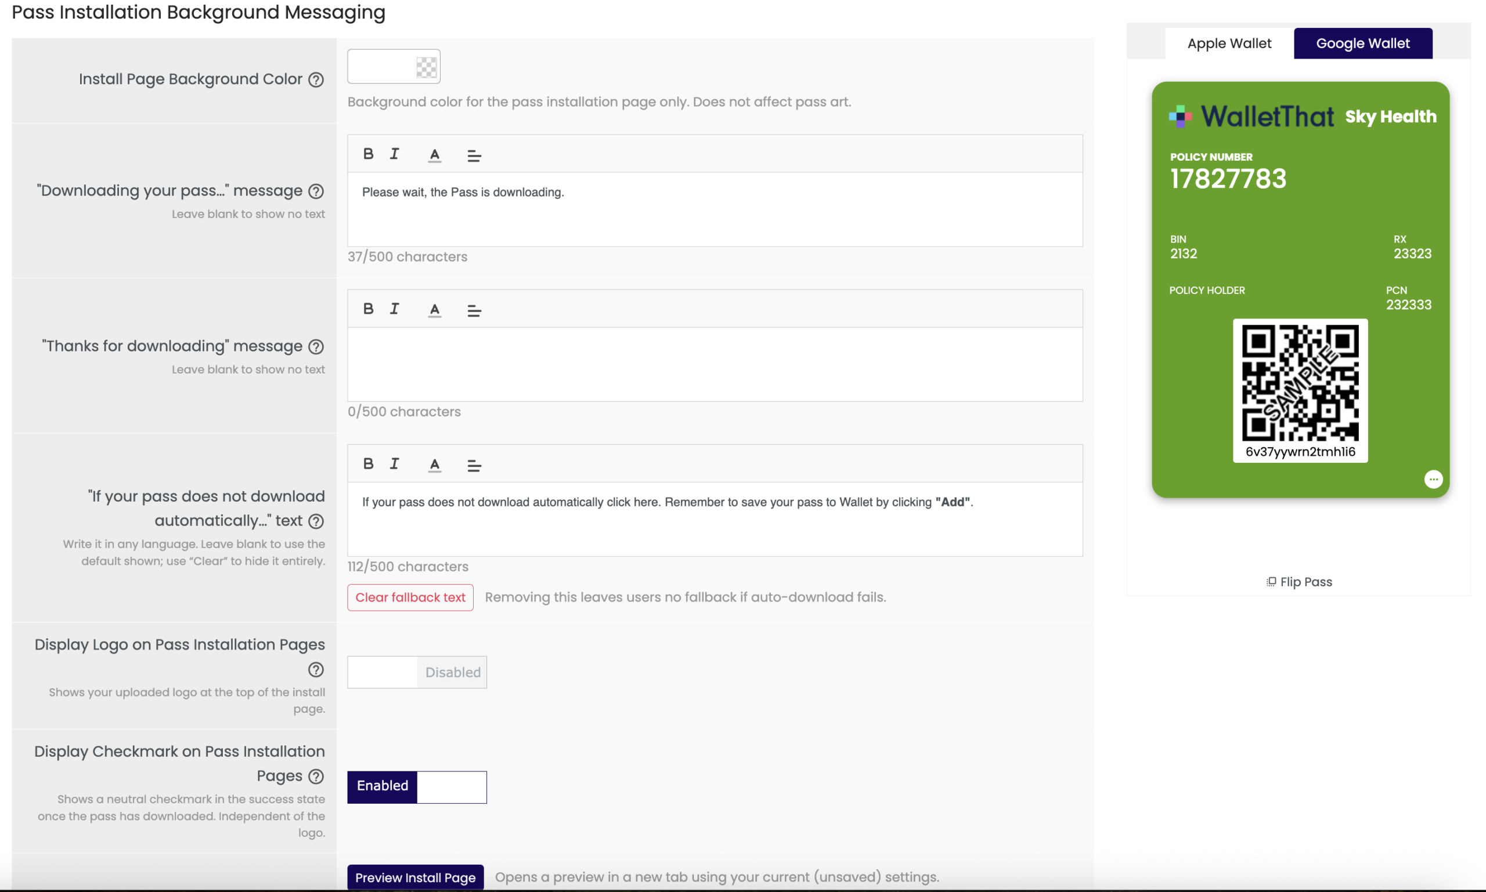Show help for the Thanks for downloading message

[x=316, y=347]
